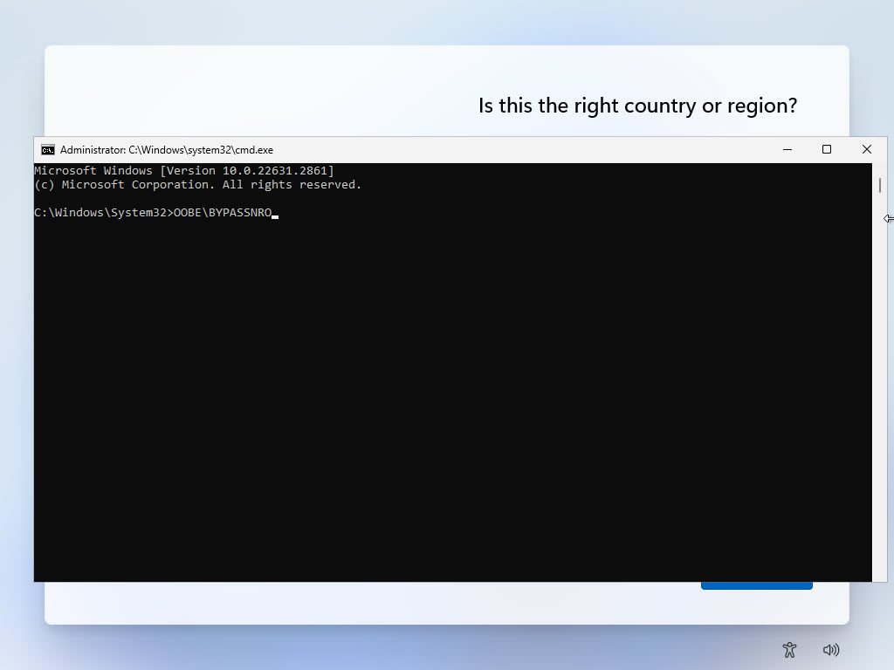
Task: Click the blue button behind the console
Action: [x=756, y=585]
